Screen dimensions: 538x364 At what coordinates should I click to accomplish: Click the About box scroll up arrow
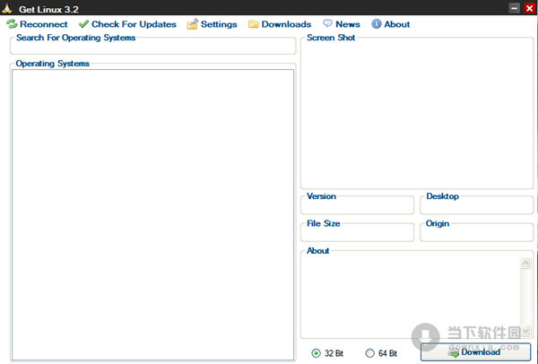click(x=525, y=263)
